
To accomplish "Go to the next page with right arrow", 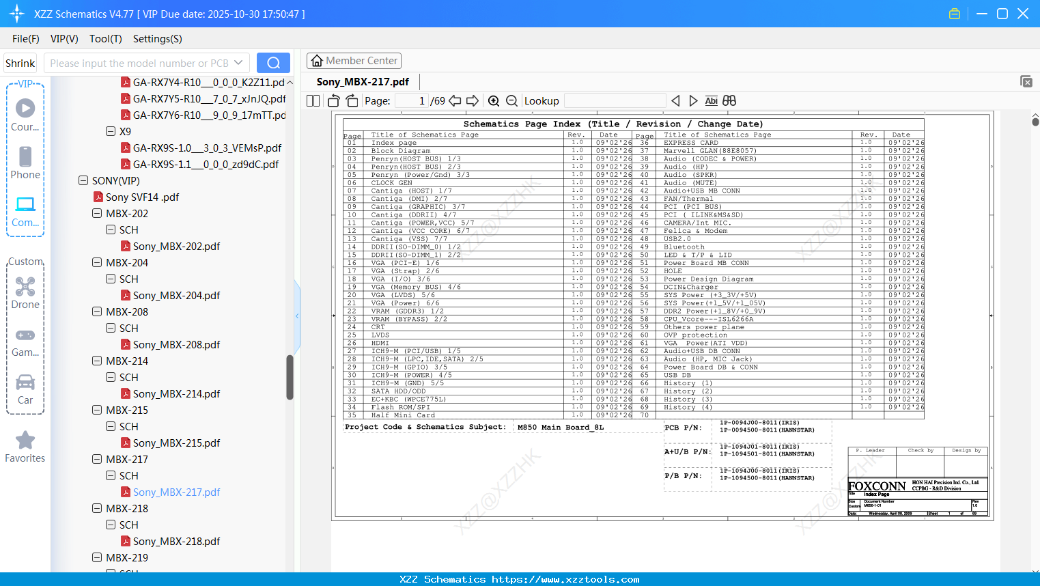I will (x=473, y=101).
